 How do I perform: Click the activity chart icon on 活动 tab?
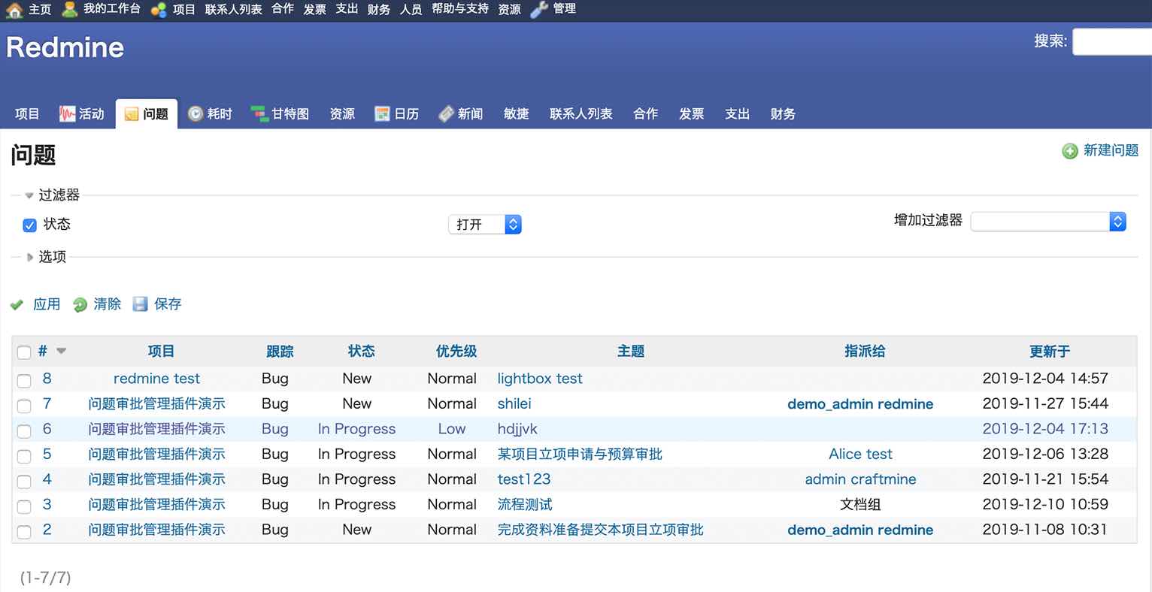click(67, 114)
